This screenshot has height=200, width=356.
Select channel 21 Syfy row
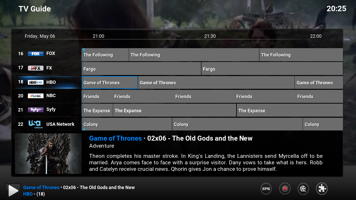(x=47, y=110)
